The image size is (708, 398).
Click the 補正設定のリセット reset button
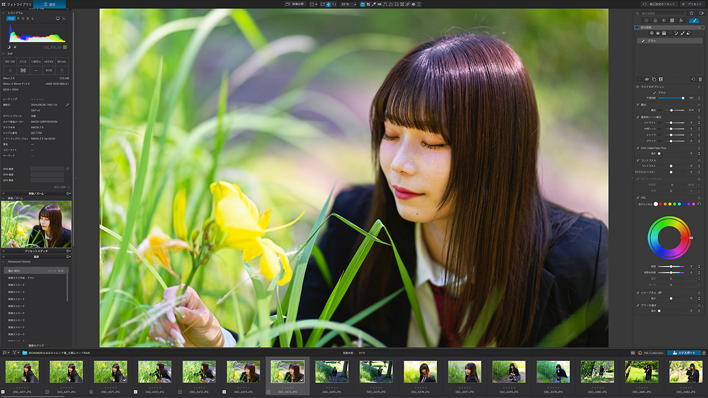(661, 4)
